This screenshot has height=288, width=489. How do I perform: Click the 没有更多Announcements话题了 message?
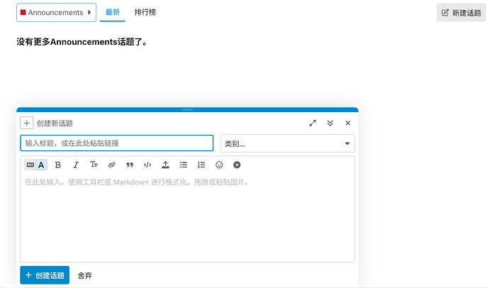coord(81,42)
